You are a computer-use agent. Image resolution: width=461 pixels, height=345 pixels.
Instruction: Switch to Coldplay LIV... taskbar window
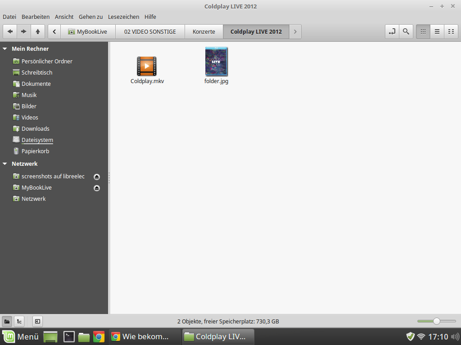click(218, 336)
